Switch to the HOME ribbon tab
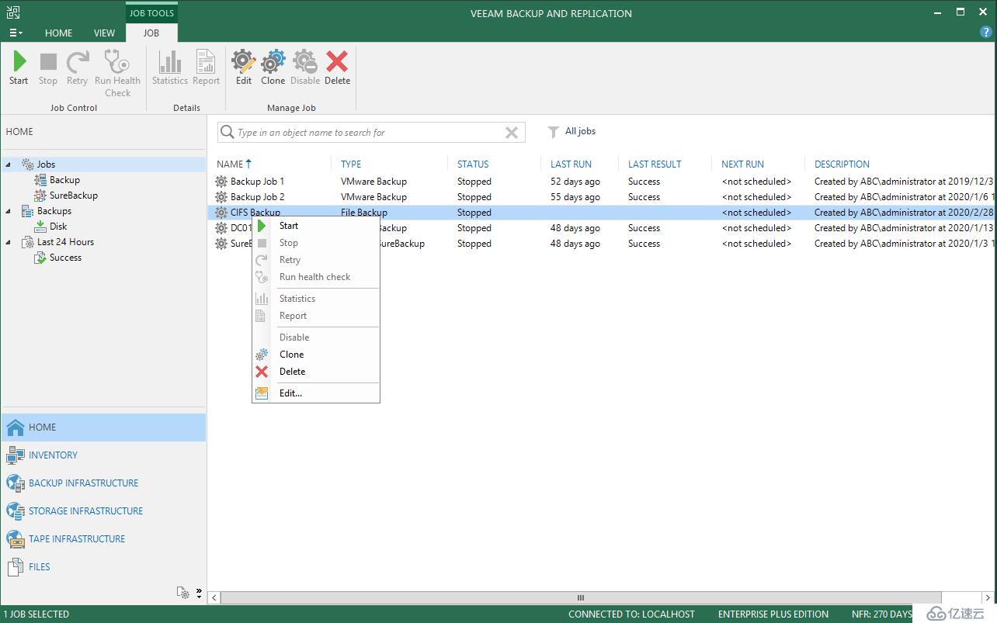This screenshot has height=623, width=997. coord(58,33)
